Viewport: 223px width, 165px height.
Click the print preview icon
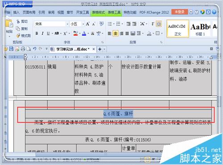(x=29, y=49)
